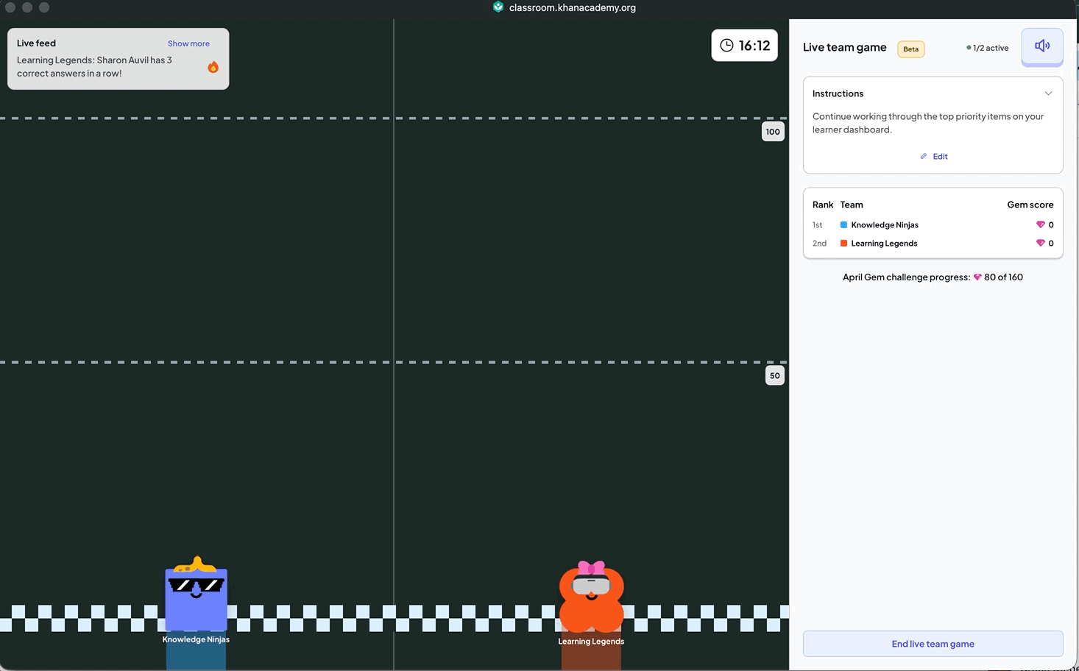Select the Learning Legends orange avatar

click(591, 597)
